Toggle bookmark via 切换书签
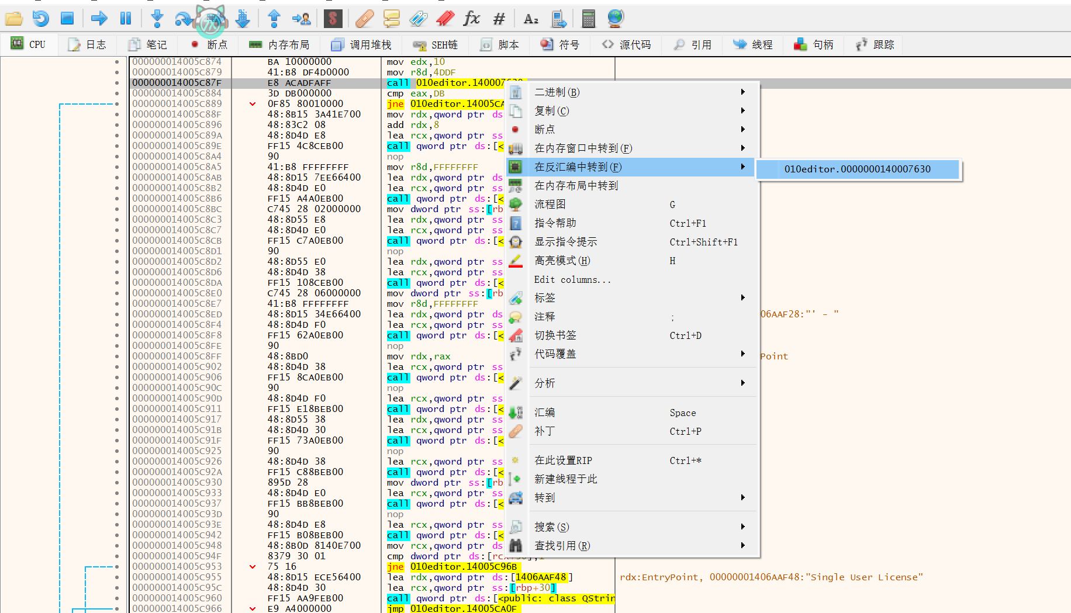Image resolution: width=1071 pixels, height=613 pixels. click(x=555, y=335)
